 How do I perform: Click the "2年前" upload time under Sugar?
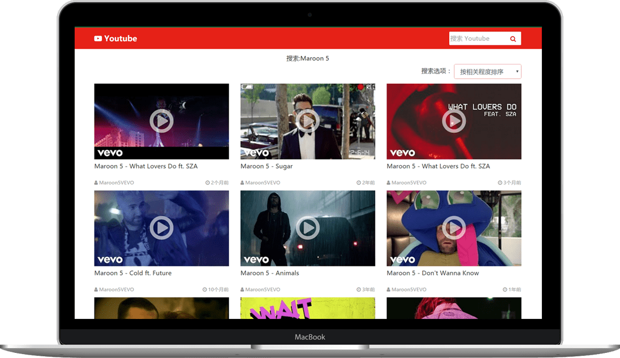point(368,183)
